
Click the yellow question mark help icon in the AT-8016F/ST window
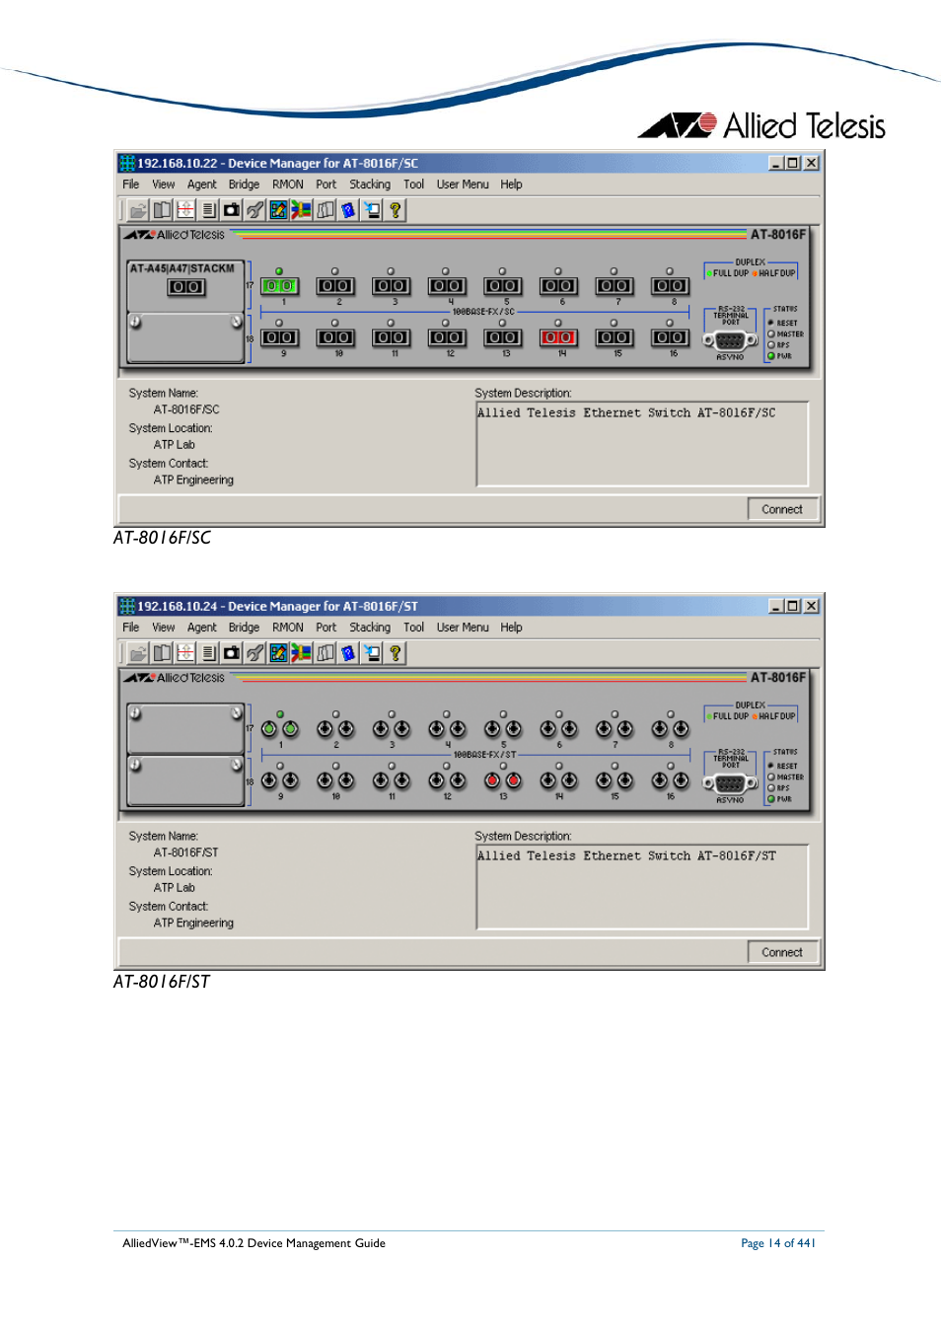point(396,653)
